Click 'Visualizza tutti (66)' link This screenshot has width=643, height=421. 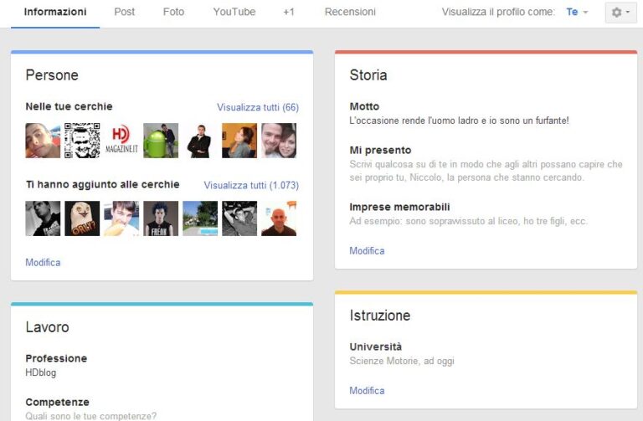pos(258,107)
